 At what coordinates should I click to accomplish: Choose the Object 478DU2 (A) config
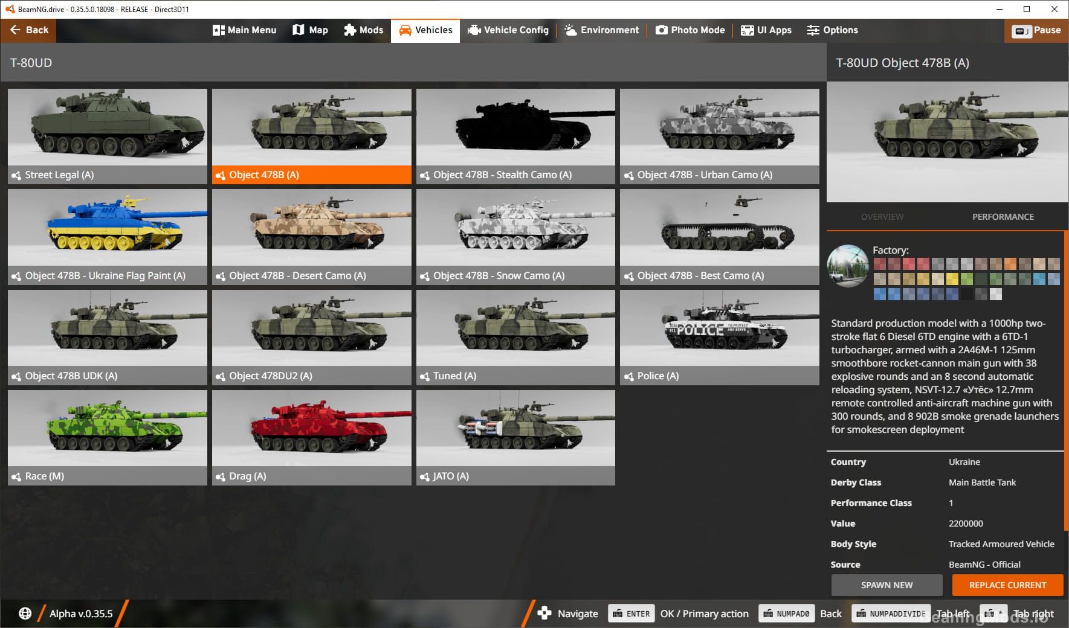pyautogui.click(x=312, y=337)
